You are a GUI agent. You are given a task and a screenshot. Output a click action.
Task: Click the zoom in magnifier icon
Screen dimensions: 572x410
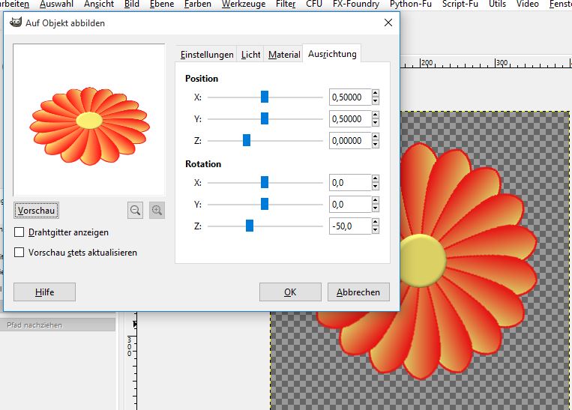point(157,211)
